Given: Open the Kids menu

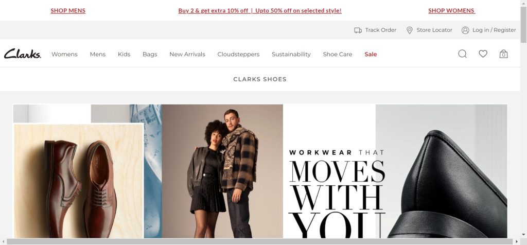Looking at the screenshot, I should [124, 54].
